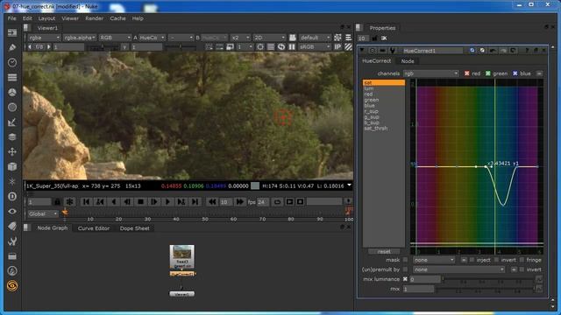
Task: Toggle the IP input process button
Action: [337, 46]
